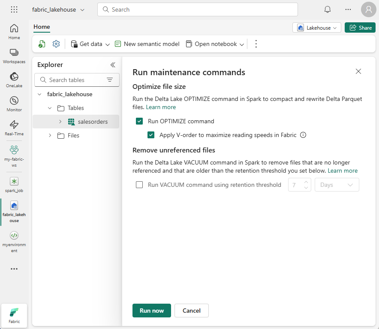Click Run now
The height and width of the screenshot is (329, 379).
(x=151, y=311)
